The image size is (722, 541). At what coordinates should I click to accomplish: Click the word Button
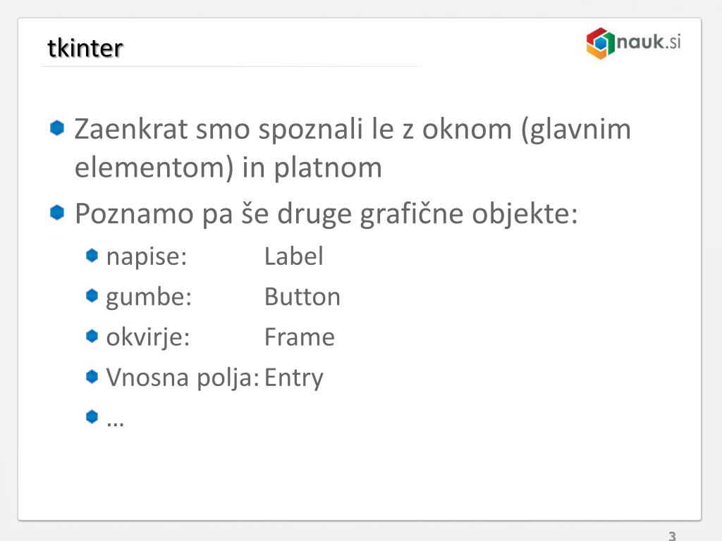tap(302, 297)
